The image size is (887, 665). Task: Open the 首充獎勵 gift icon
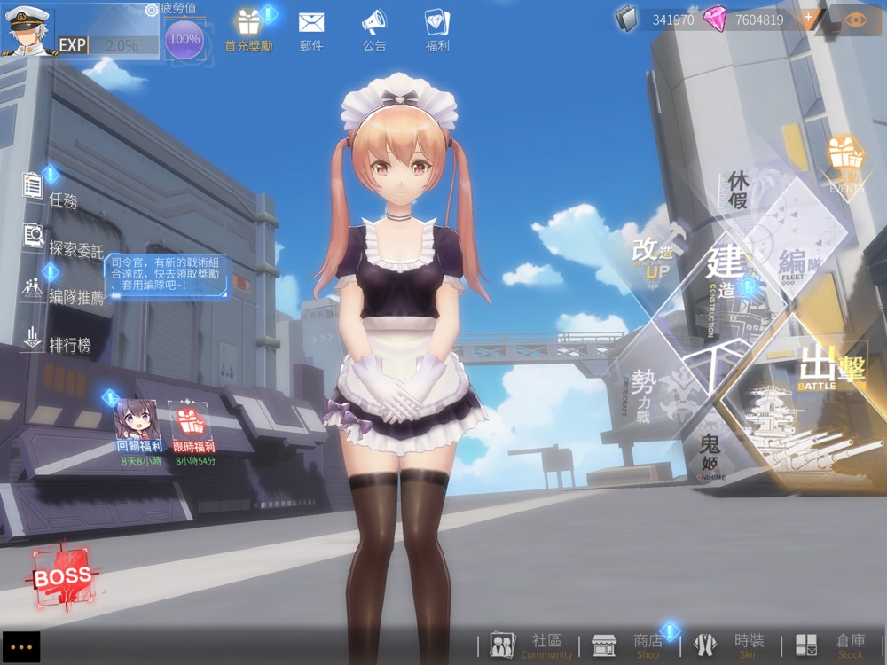click(248, 29)
